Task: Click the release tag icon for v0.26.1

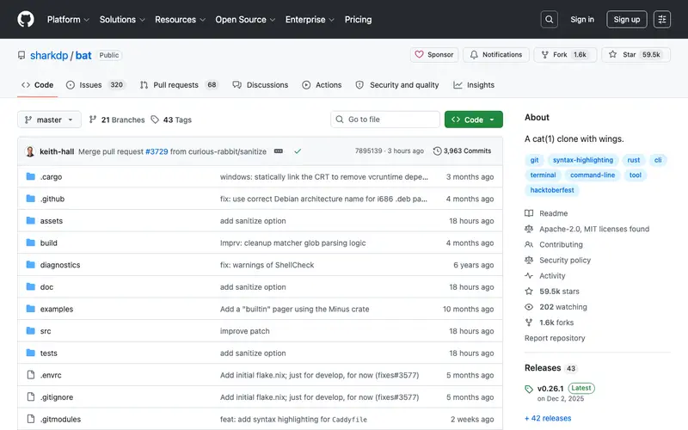Action: (x=529, y=390)
